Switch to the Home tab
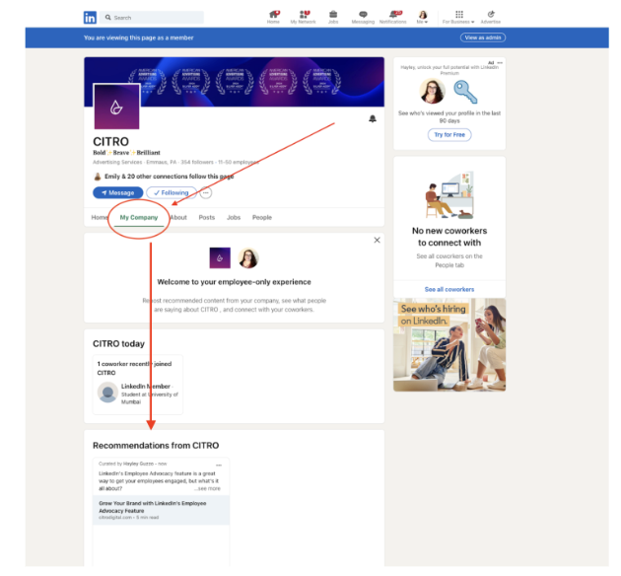Screen dimensions: 621x576 99,217
